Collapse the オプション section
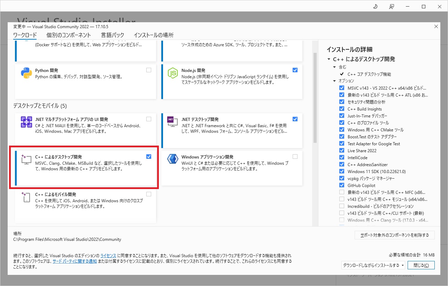Image resolution: width=448 pixels, height=286 pixels. click(334, 81)
